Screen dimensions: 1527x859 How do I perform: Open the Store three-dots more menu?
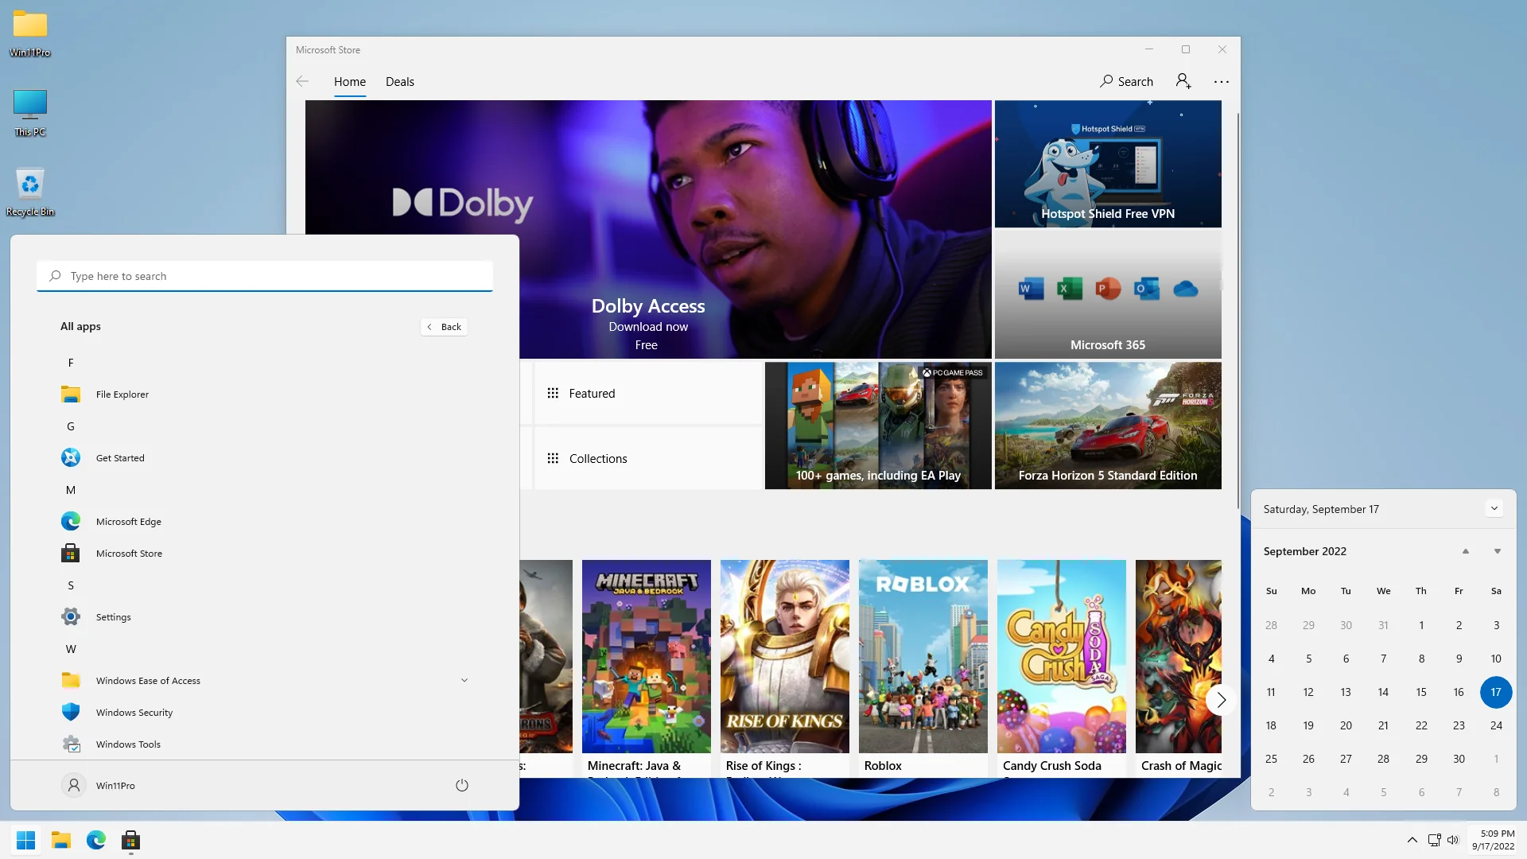pyautogui.click(x=1221, y=81)
